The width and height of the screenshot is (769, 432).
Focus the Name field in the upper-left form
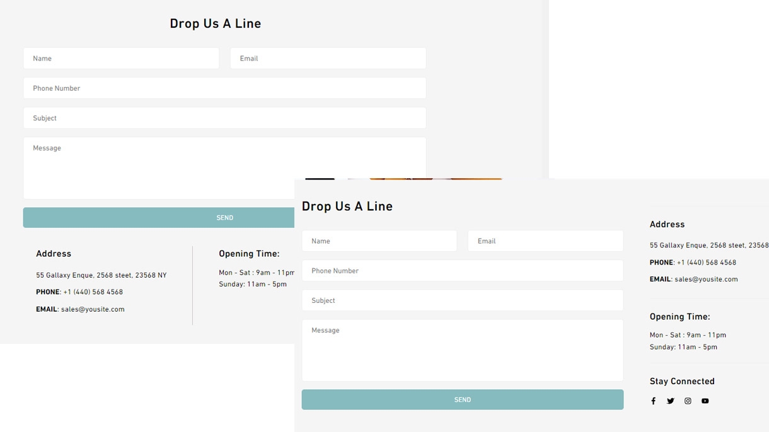click(x=121, y=59)
